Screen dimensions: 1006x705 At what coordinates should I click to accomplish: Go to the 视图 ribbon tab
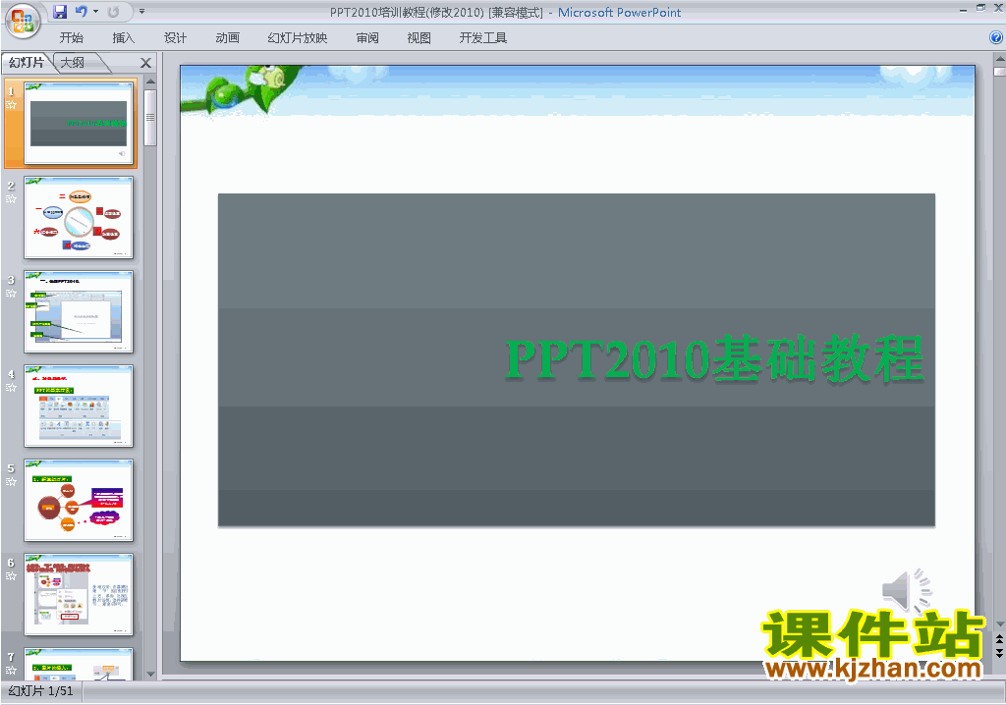click(419, 38)
